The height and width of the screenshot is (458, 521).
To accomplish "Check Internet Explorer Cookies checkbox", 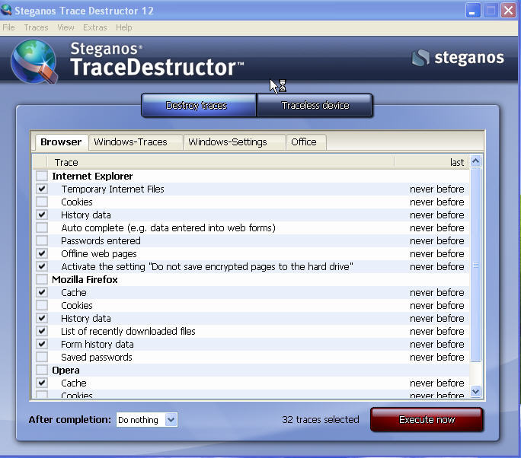I will (x=42, y=202).
